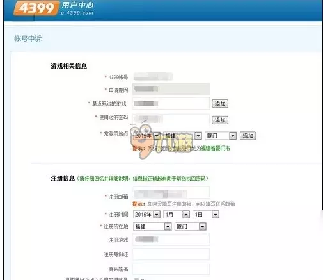The image size is (323, 280).
Task: Focus the 4399帐号 input field
Action: 153,77
